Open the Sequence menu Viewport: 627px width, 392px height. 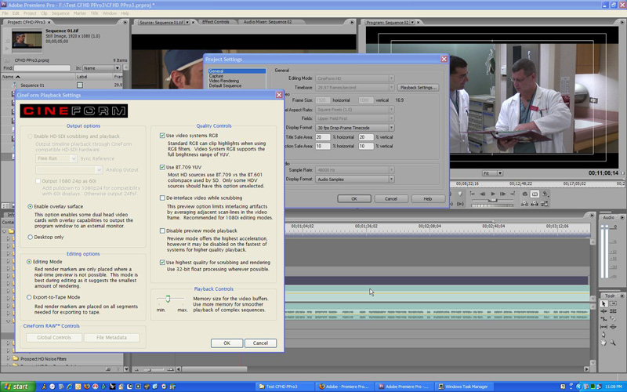[60, 13]
